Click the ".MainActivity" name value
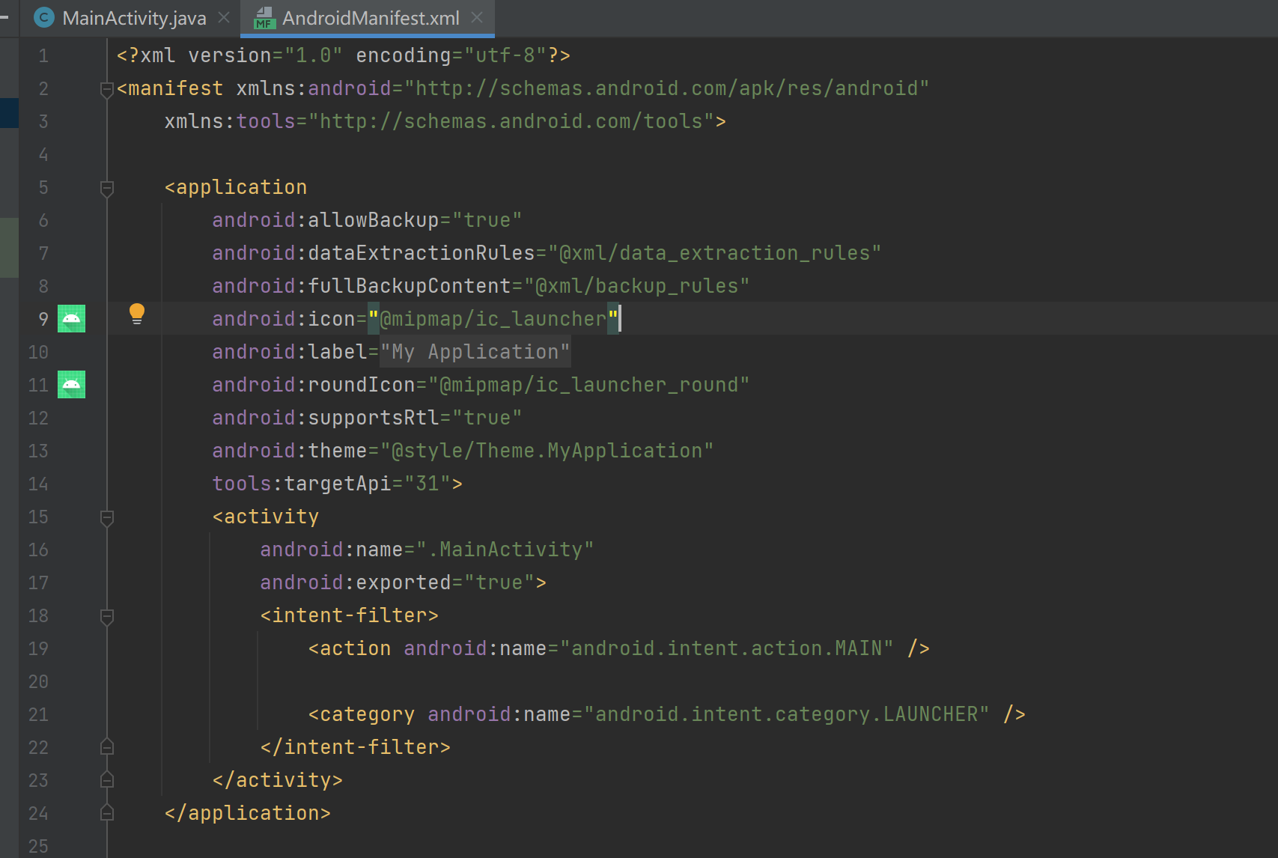Screen dimensions: 1278x858 505,550
